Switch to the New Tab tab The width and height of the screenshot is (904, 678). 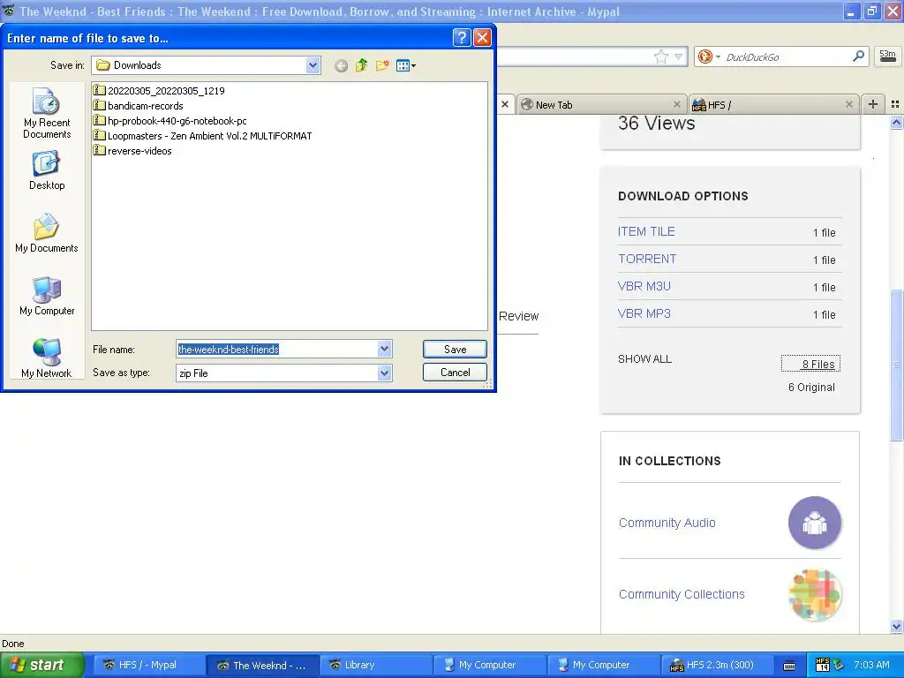point(601,105)
